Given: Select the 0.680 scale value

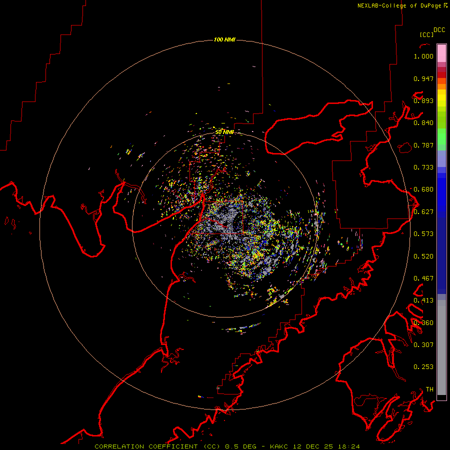Looking at the screenshot, I should click(423, 189).
